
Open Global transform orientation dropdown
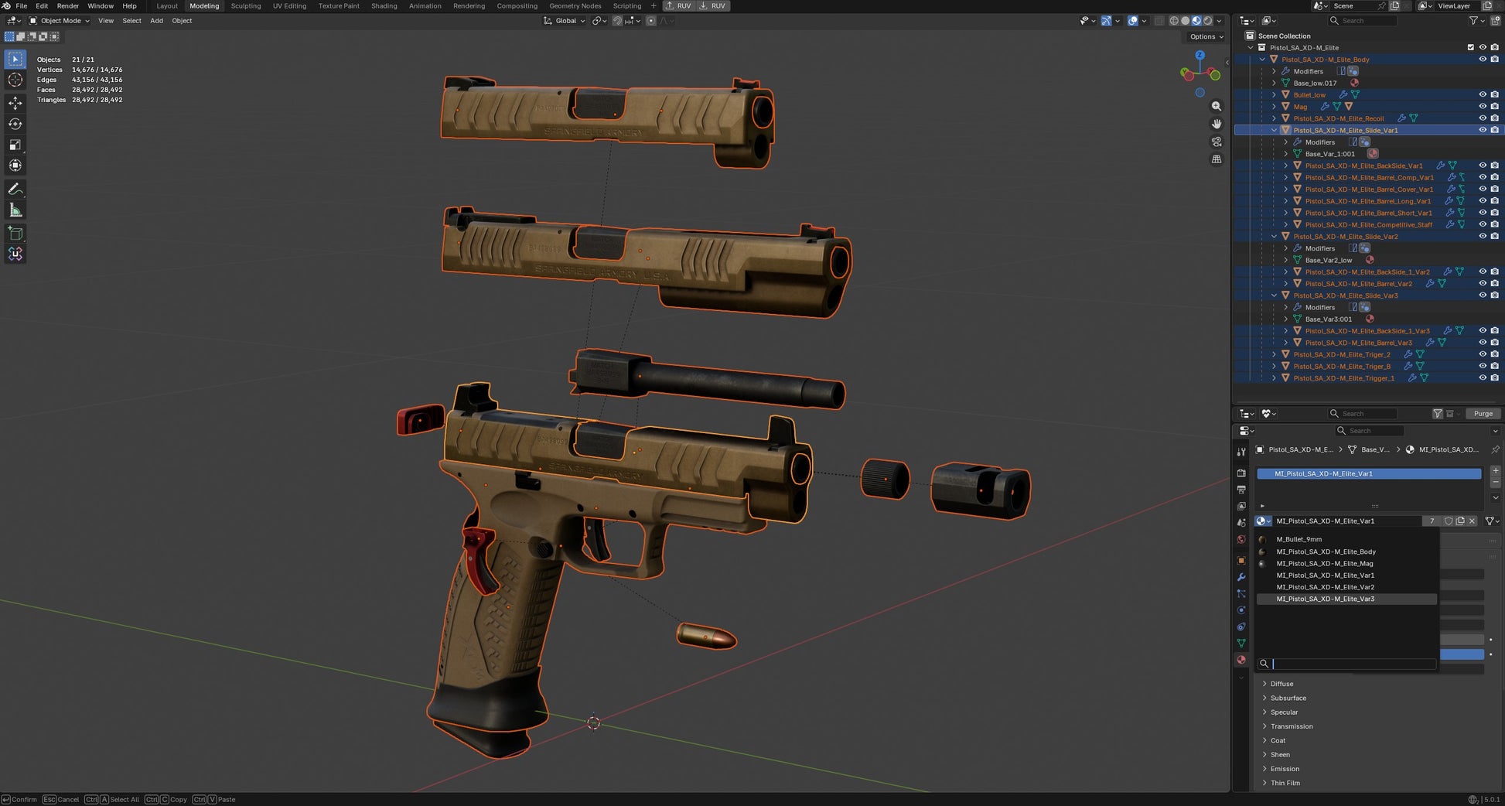coord(565,21)
